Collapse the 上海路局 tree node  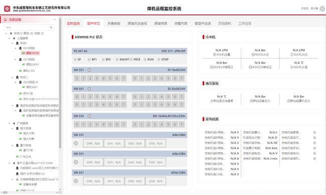point(9,38)
